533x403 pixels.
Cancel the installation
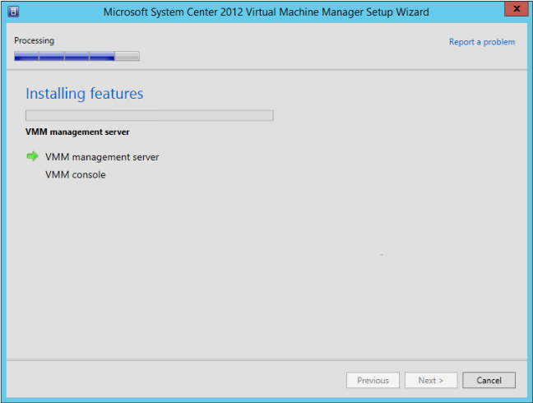[489, 380]
